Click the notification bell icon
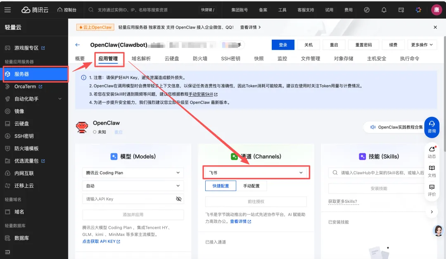The image size is (446, 259). [x=384, y=10]
